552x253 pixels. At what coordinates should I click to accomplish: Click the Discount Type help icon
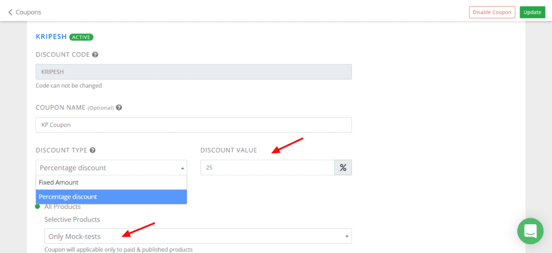(x=93, y=150)
